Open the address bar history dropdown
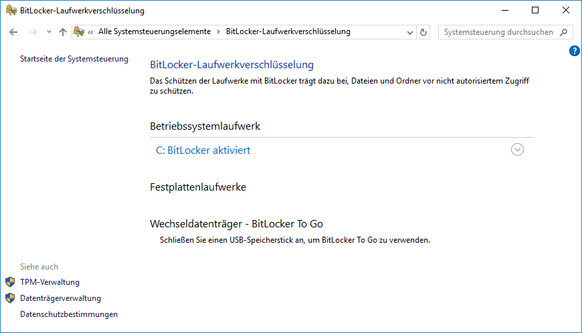Viewport: 582px width, 333px height. tap(410, 32)
